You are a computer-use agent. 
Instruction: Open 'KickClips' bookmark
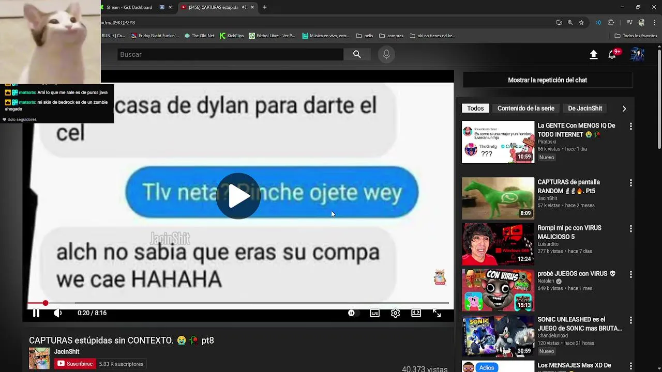pyautogui.click(x=232, y=36)
